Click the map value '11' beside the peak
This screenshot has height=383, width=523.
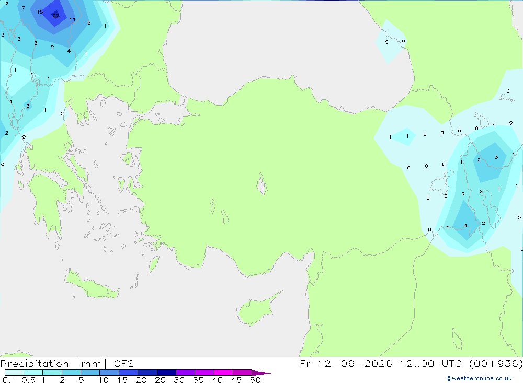72,19
